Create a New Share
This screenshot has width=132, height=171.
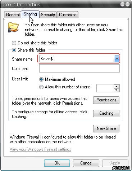pyautogui.click(x=106, y=128)
